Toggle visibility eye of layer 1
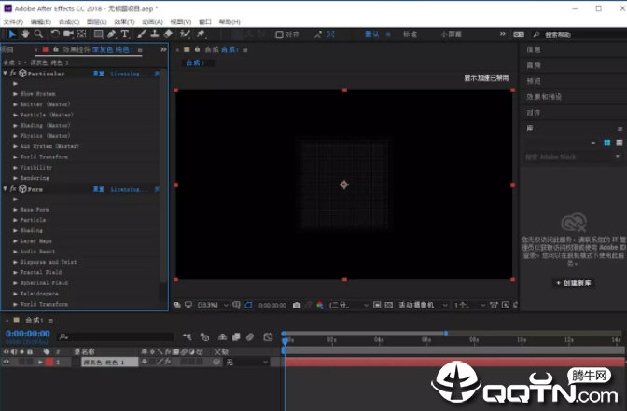Viewport: 627px width, 411px height. click(x=7, y=362)
